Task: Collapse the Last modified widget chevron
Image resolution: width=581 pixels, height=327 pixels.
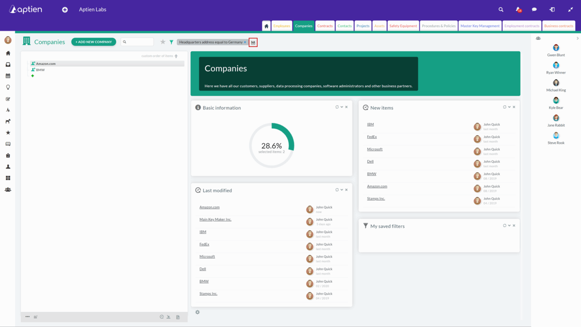Action: coord(342,190)
